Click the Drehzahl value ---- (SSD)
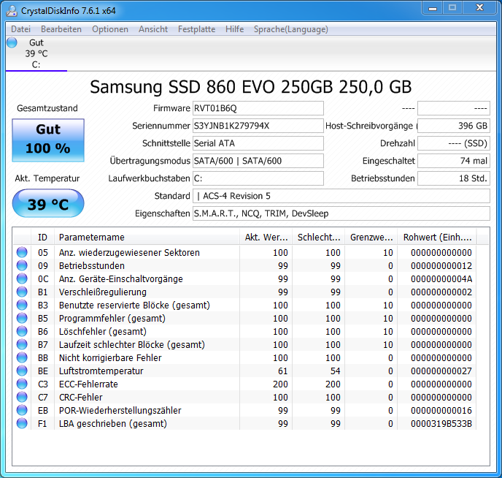Image resolution: width=502 pixels, height=478 pixels. 454,143
